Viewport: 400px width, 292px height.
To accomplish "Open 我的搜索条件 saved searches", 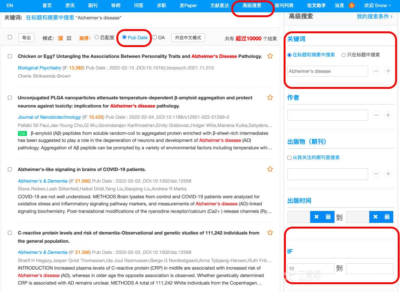I will (x=374, y=16).
